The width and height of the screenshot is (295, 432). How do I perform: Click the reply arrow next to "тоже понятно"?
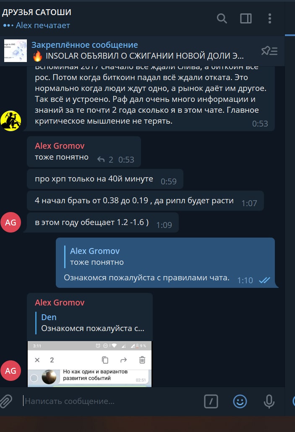coord(101,160)
